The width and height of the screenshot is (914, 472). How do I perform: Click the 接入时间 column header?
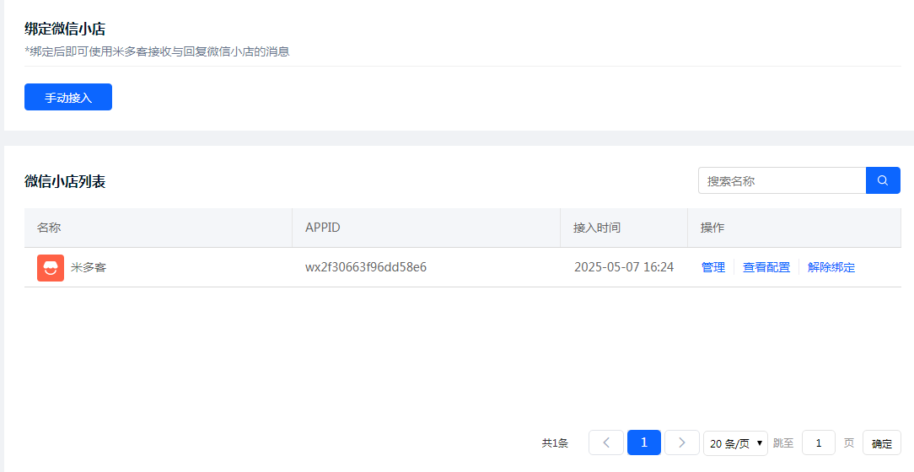point(624,228)
